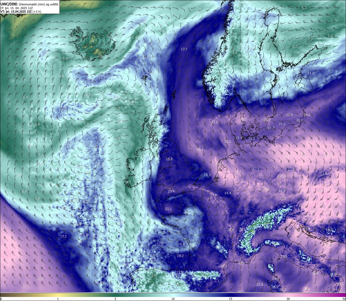Click the 2.5 value over southern Iceland

pos(100,56)
